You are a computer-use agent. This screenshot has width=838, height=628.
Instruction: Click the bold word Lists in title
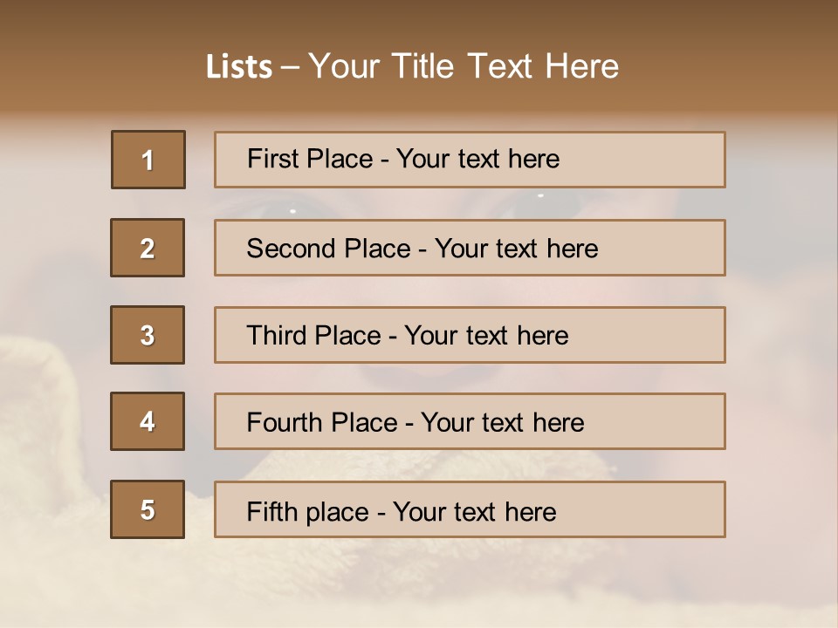(239, 66)
